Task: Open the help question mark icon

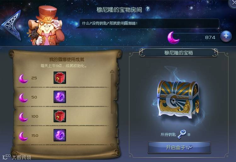Action: click(x=148, y=9)
